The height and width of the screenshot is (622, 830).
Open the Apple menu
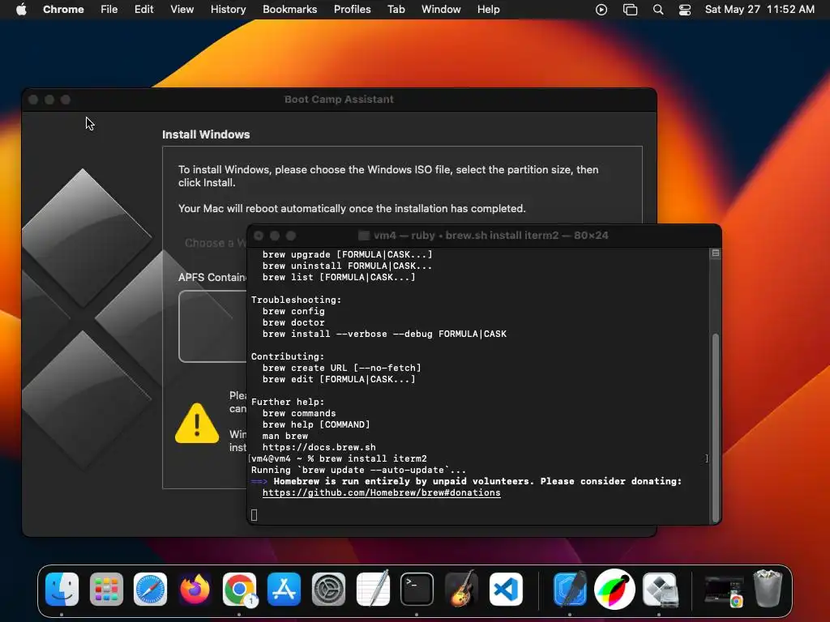21,10
